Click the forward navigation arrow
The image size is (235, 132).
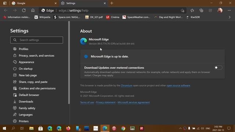click(x=15, y=10)
